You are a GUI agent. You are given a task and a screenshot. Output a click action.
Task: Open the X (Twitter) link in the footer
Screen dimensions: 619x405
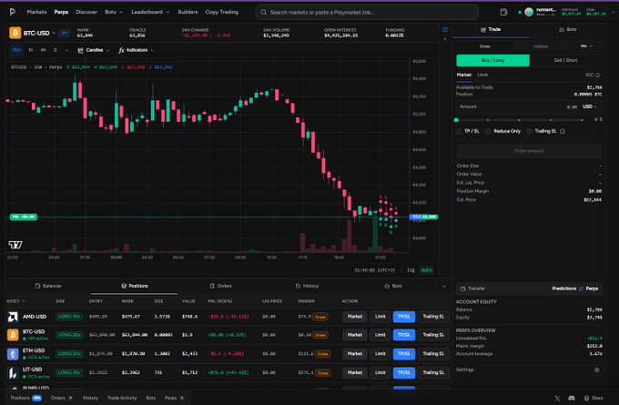pyautogui.click(x=557, y=399)
